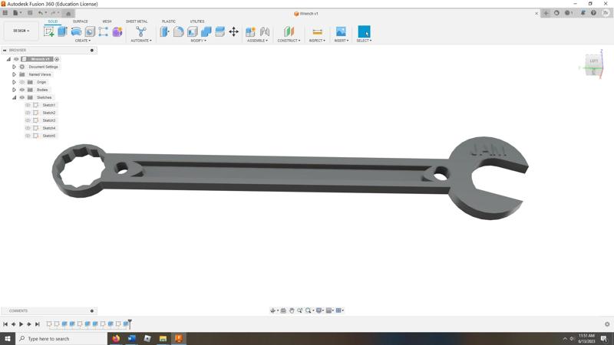Open the Windows Start menu
The image size is (614, 345).
point(8,339)
